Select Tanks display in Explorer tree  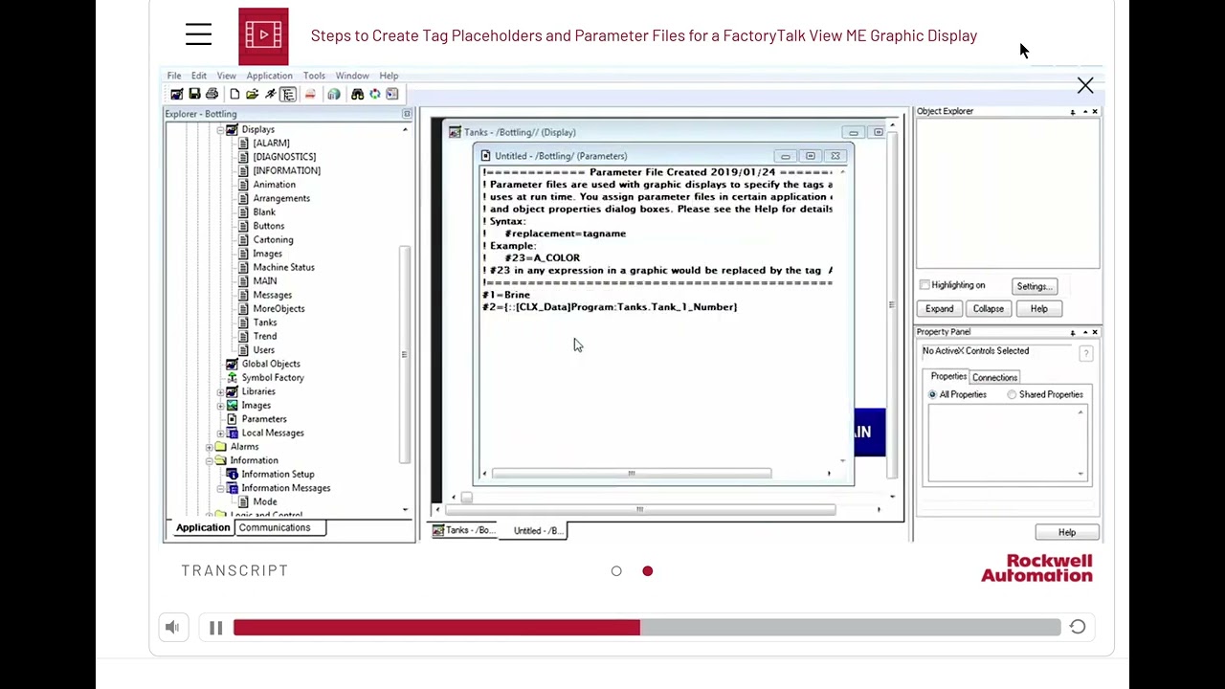[265, 322]
